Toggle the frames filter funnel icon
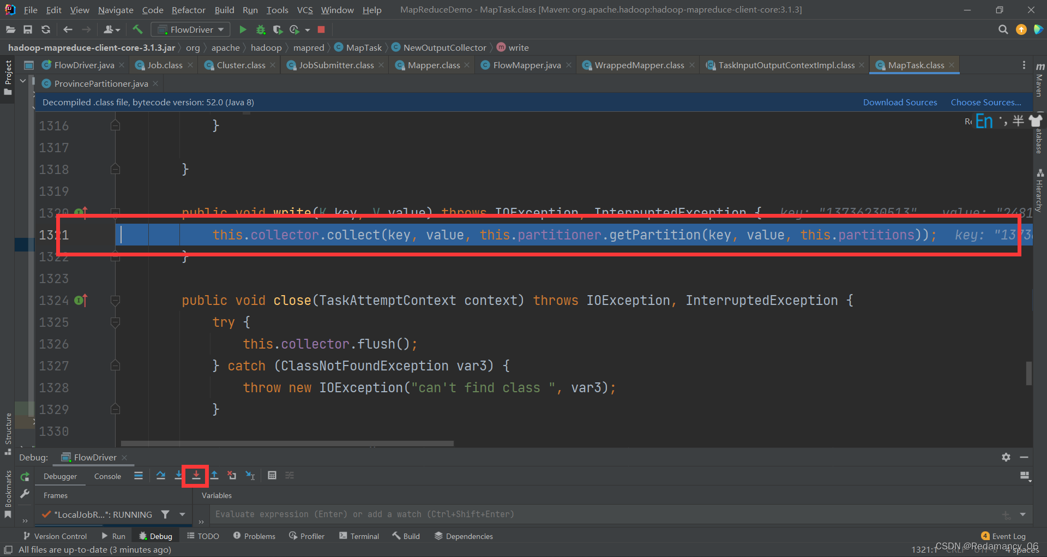Image resolution: width=1047 pixels, height=557 pixels. (165, 514)
